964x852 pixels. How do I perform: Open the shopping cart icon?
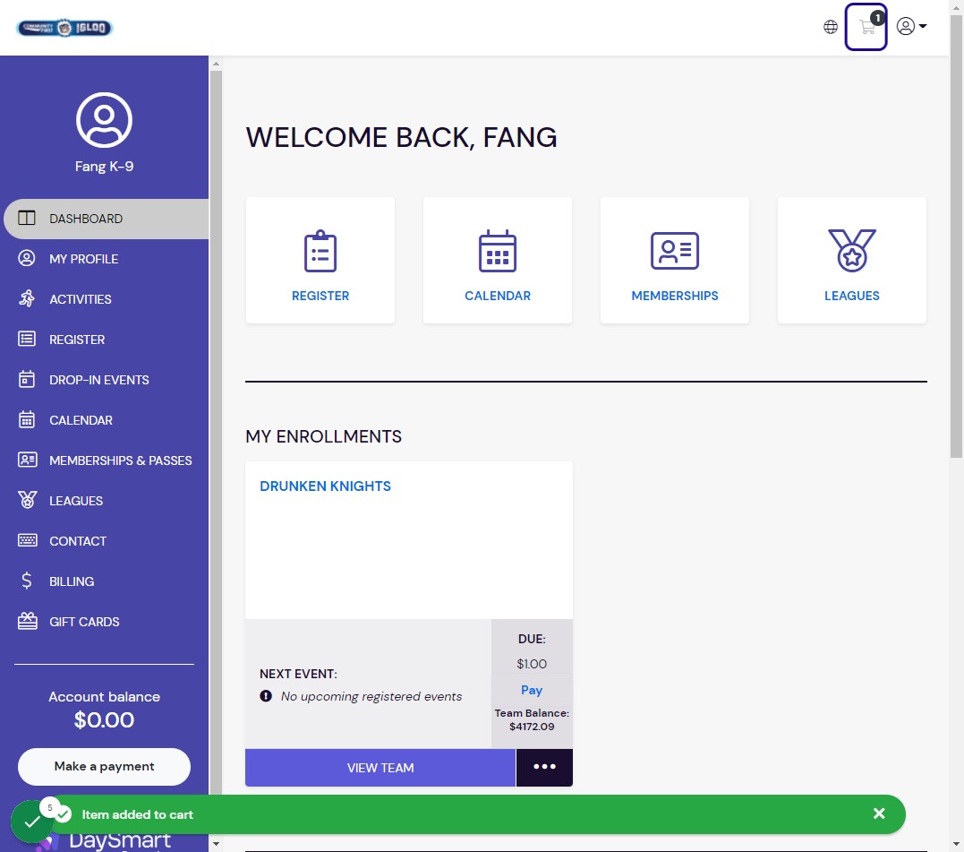[x=866, y=27]
